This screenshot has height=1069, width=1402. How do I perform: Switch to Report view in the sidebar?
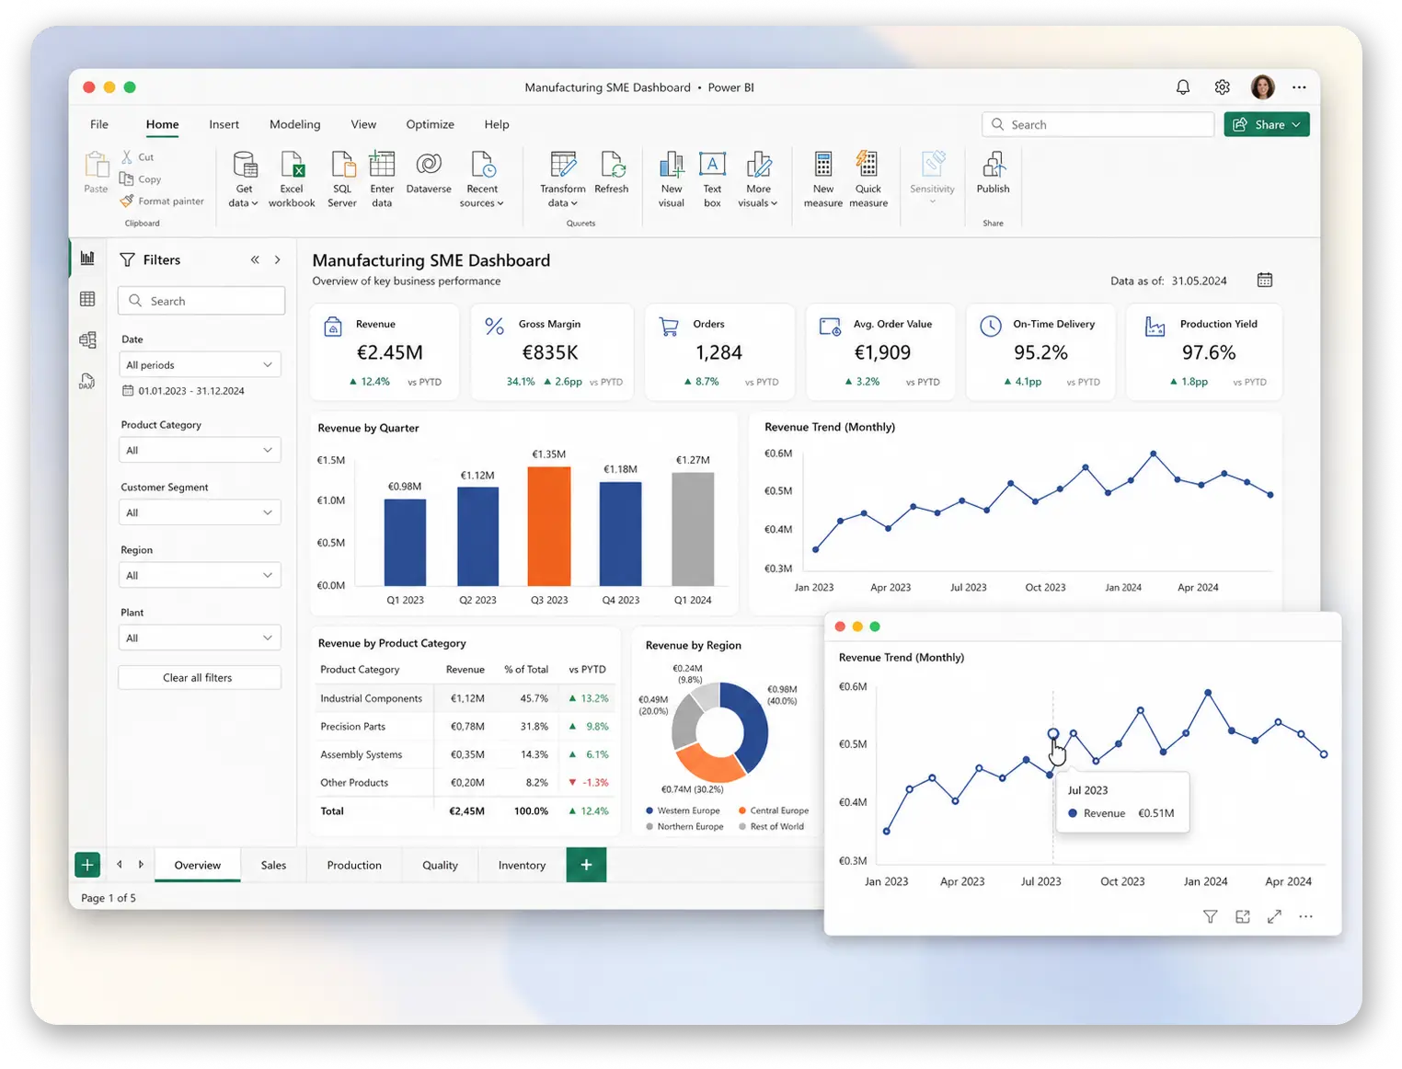(x=87, y=259)
